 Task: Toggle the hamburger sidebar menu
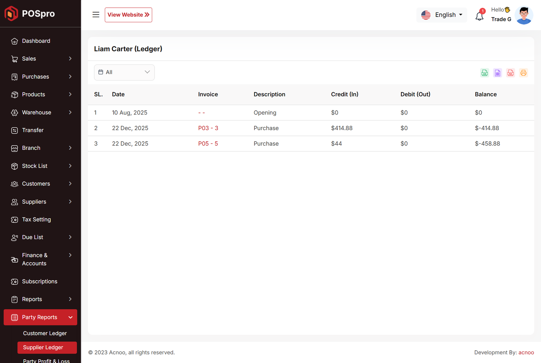(x=96, y=15)
